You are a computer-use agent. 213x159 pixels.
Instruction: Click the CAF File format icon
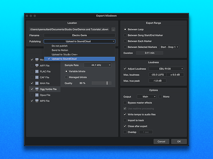(37, 77)
